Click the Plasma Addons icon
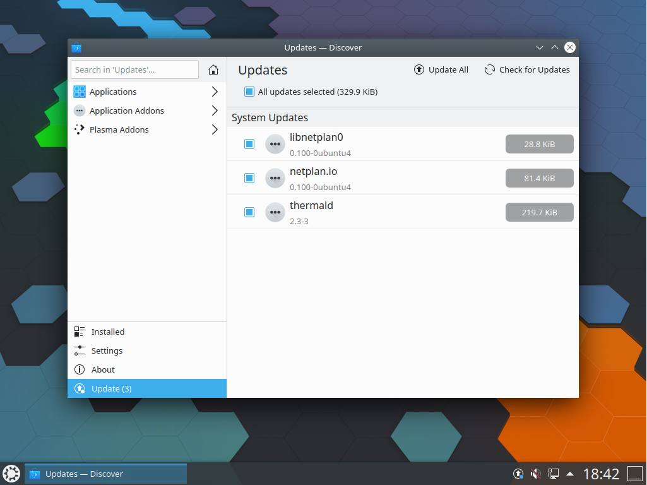The image size is (647, 485). (x=80, y=129)
